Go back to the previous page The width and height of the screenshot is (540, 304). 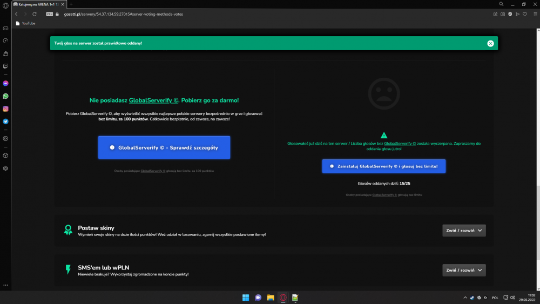[16, 14]
